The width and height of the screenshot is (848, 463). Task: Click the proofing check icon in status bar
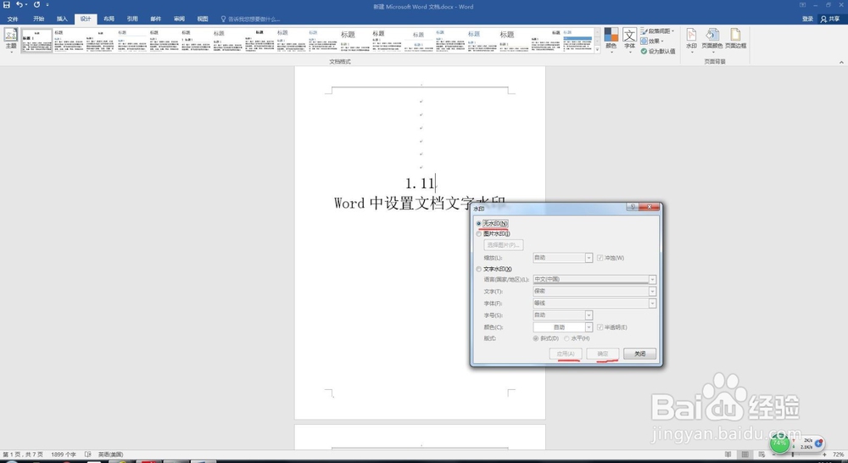(87, 455)
